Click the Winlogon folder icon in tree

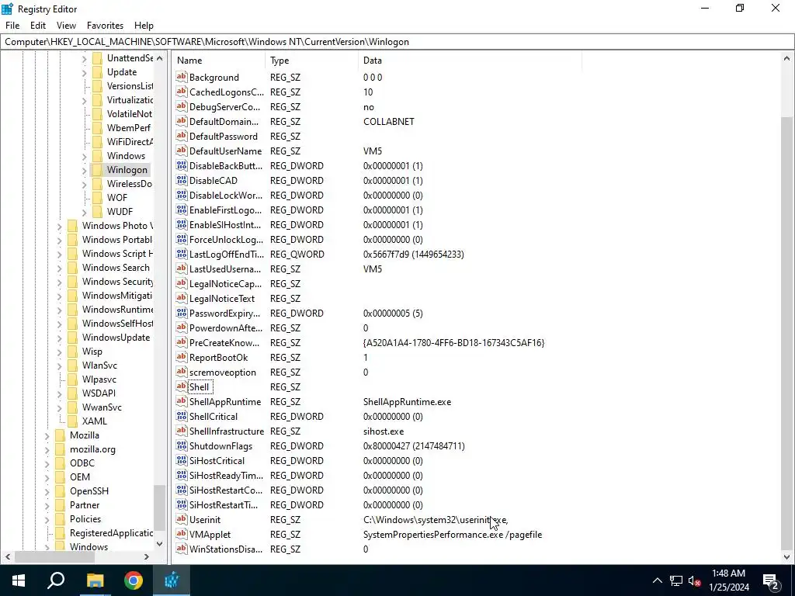(x=97, y=170)
